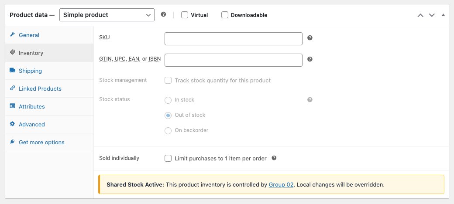Click the help icon for Stock status
The height and width of the screenshot is (204, 454).
tap(310, 100)
